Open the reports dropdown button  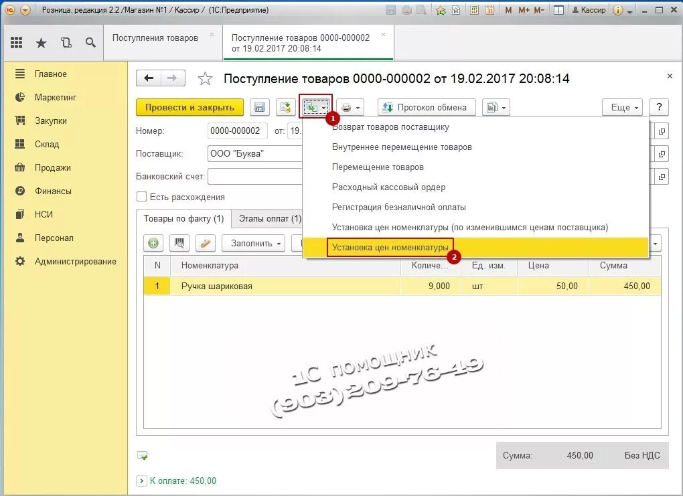496,107
